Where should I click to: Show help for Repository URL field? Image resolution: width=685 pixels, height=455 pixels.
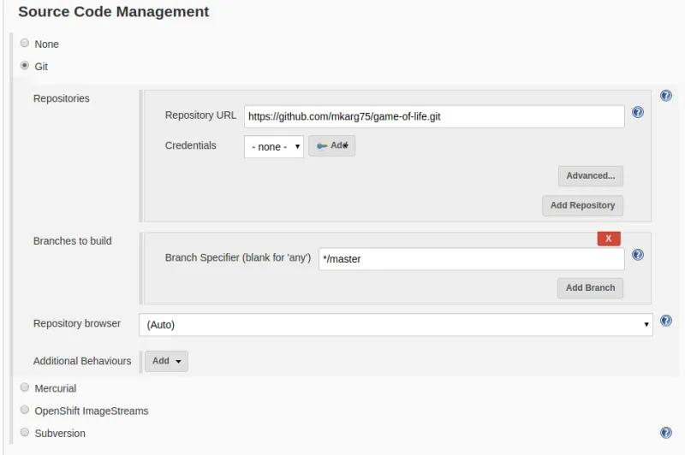(638, 112)
